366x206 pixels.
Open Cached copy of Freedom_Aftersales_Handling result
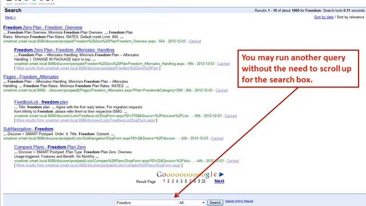(x=224, y=64)
